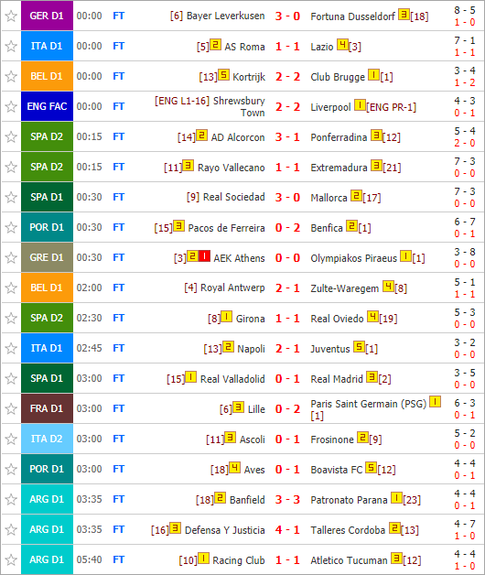Open Real Madrid team link
Viewport: 485px width, 575px height.
(337, 379)
